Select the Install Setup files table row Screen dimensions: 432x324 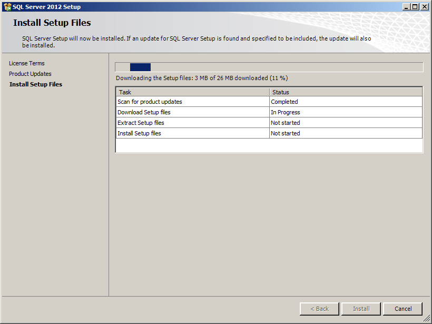(x=139, y=133)
